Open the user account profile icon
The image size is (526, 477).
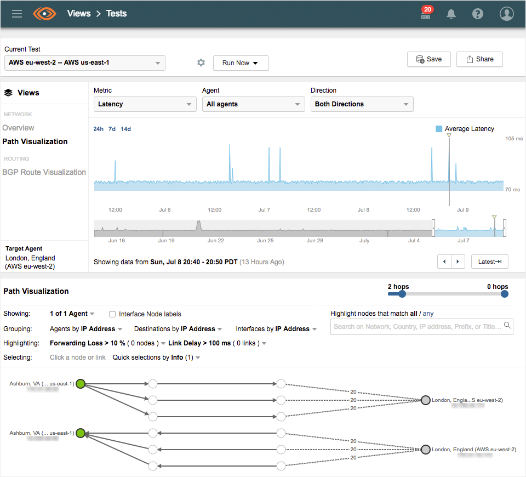[507, 14]
